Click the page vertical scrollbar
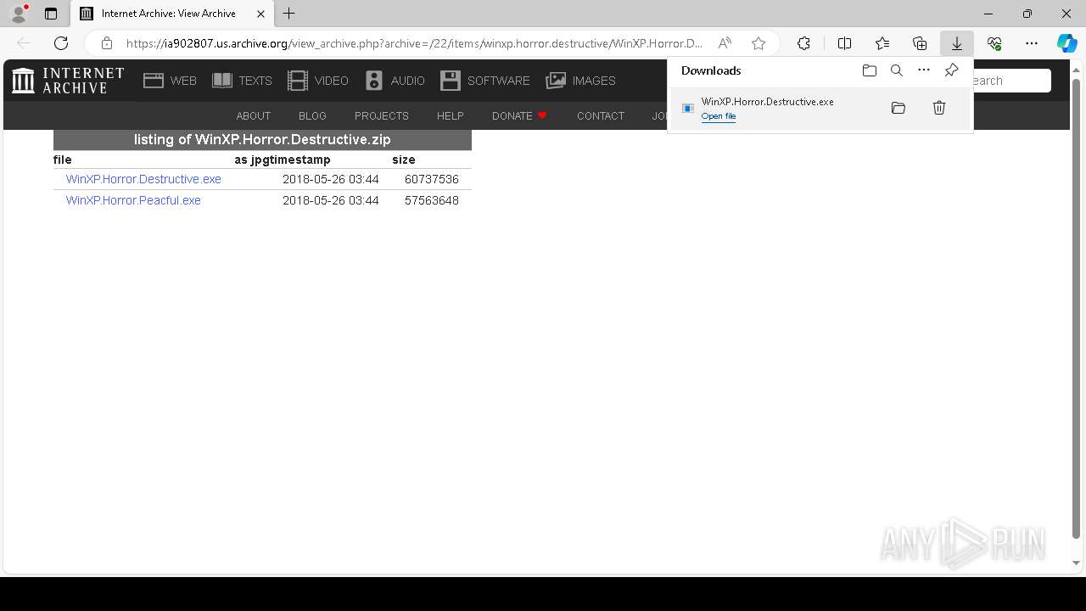 click(x=1077, y=310)
